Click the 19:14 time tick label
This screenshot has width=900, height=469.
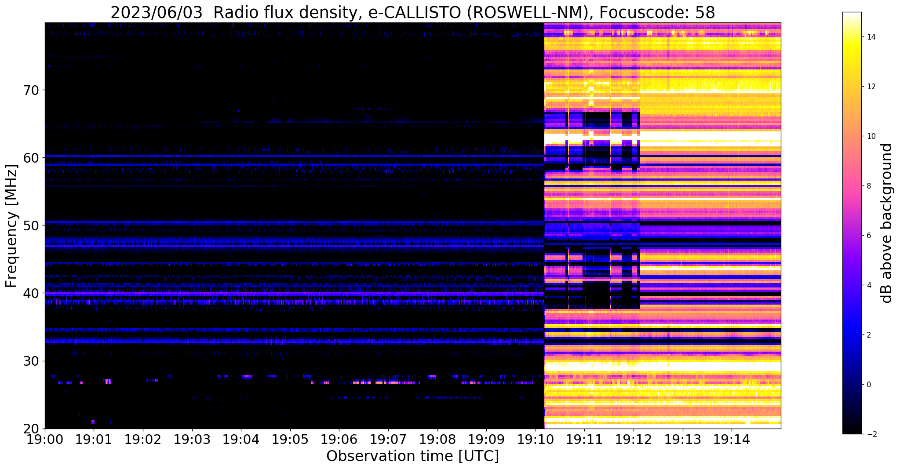(x=732, y=439)
